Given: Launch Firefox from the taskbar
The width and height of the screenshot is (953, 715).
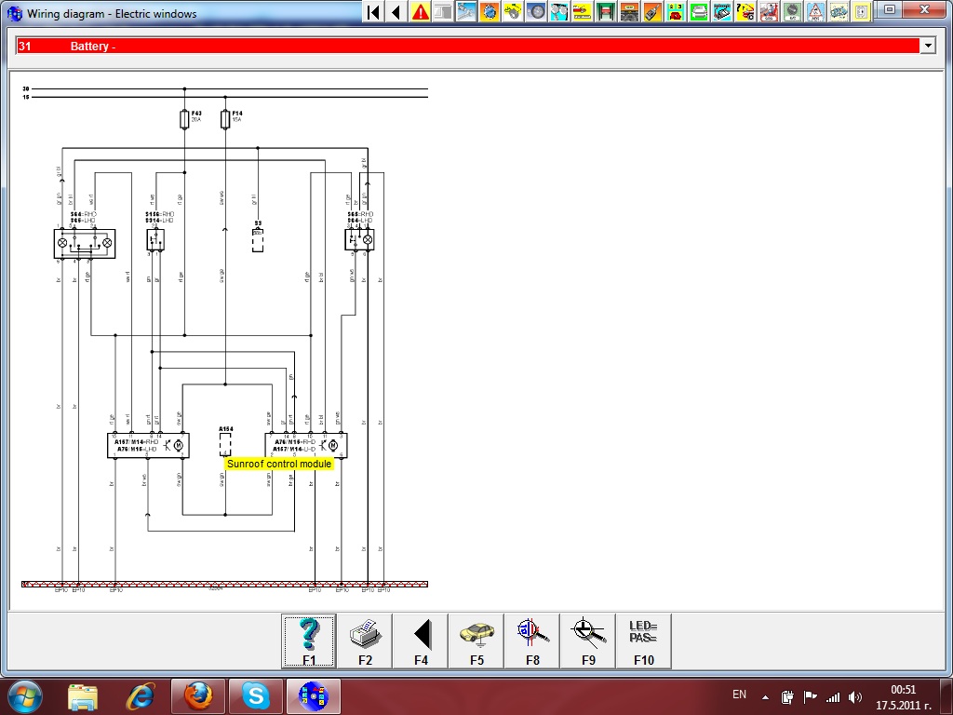Looking at the screenshot, I should click(198, 695).
